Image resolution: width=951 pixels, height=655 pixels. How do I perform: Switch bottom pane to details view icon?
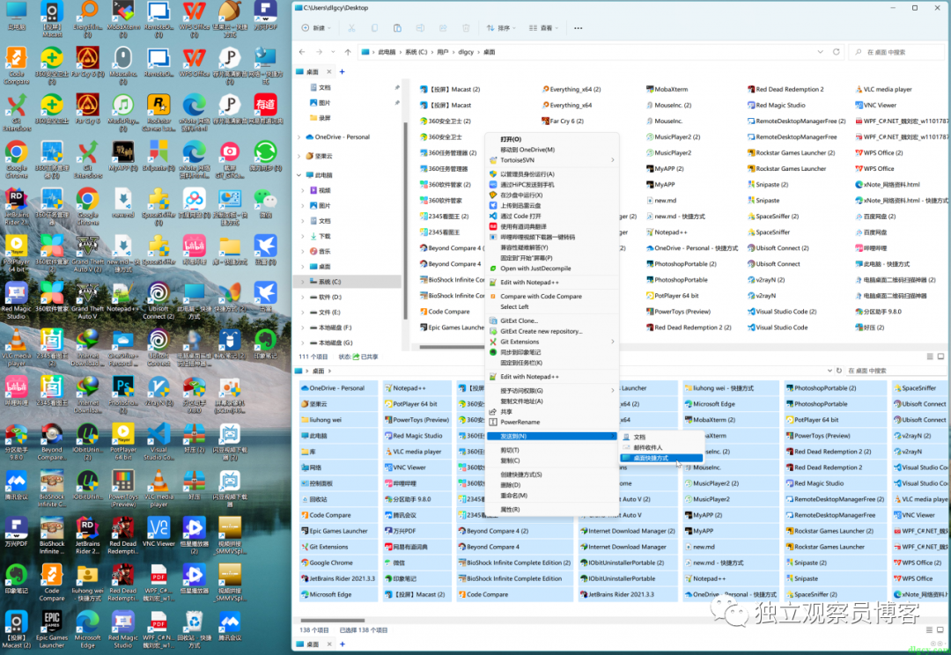(x=930, y=630)
